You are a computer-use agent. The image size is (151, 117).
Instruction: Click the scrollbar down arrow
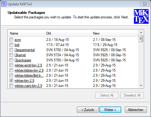[x=141, y=86]
